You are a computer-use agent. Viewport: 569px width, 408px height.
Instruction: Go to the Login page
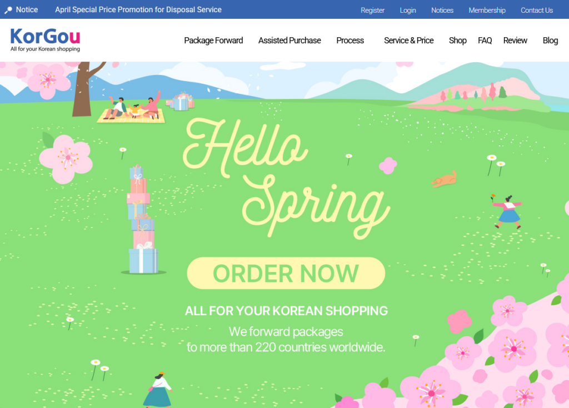(x=408, y=10)
